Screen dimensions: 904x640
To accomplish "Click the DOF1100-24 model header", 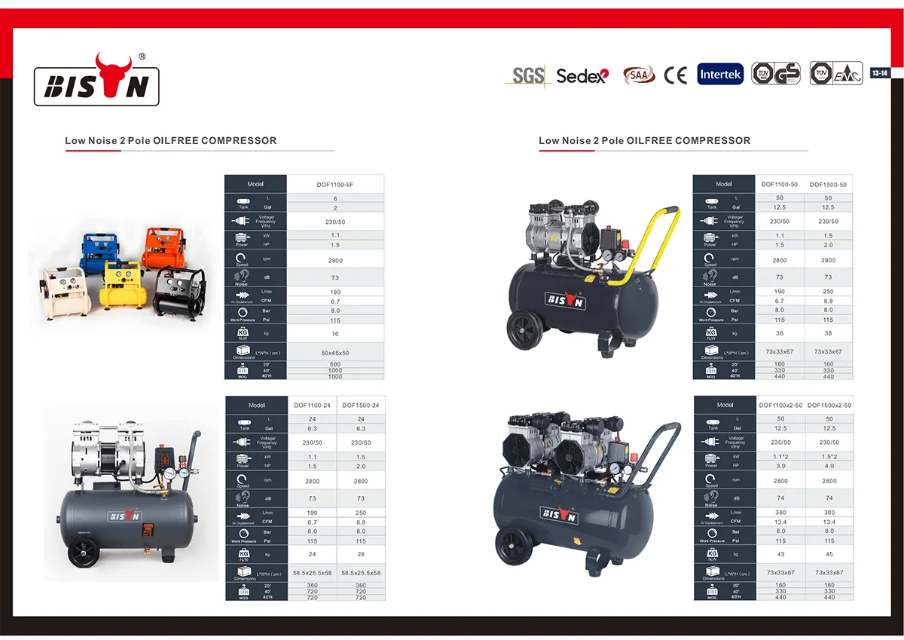I will (313, 405).
